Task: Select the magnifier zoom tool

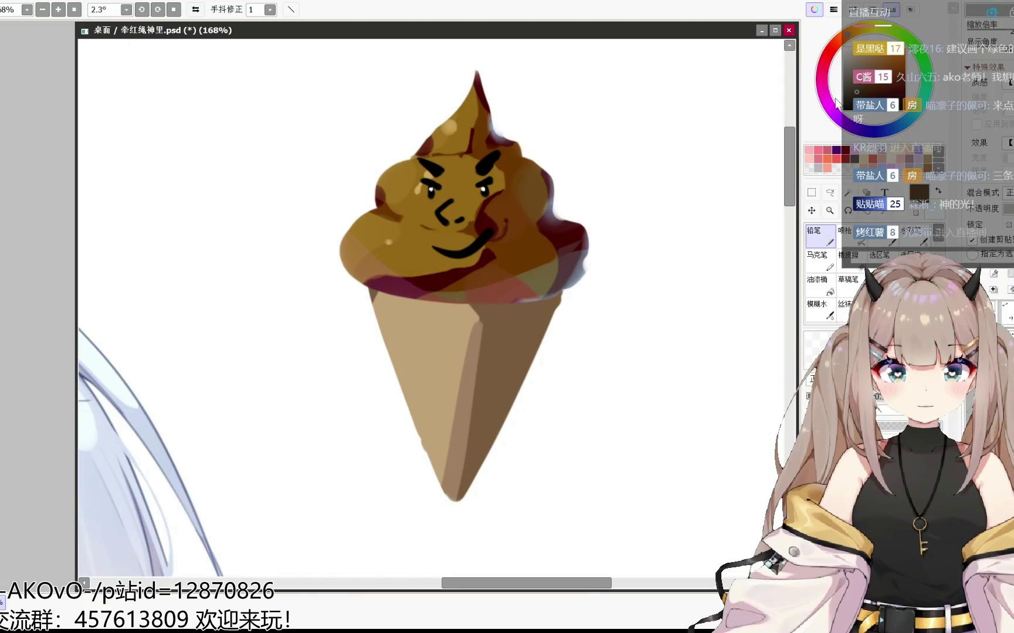Action: (830, 210)
